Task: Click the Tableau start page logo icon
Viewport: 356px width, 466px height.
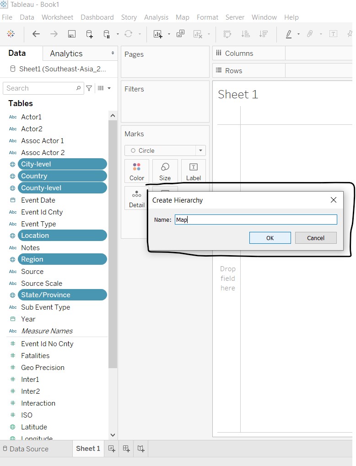Action: point(11,34)
